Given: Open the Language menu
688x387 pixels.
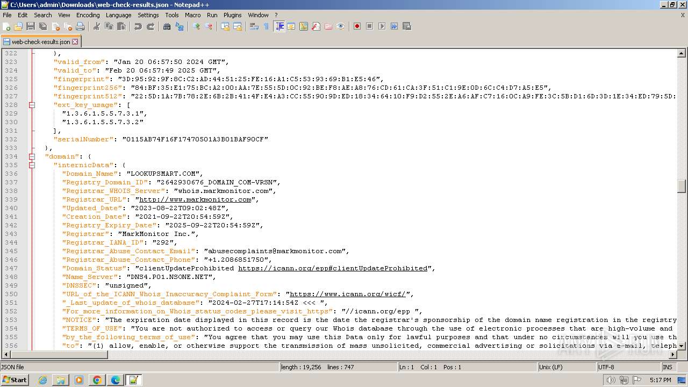Looking at the screenshot, I should point(118,15).
